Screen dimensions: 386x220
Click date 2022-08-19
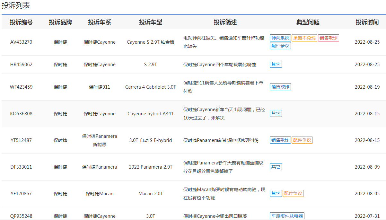[367, 87]
